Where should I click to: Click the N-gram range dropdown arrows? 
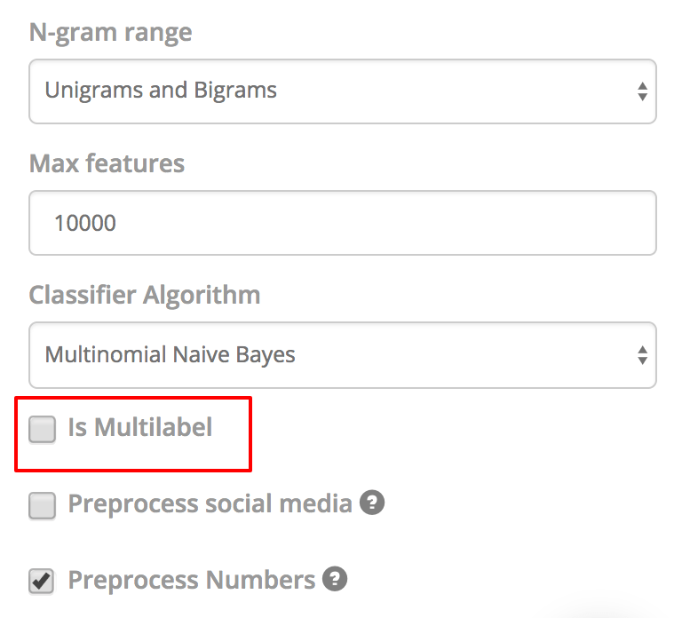click(641, 91)
